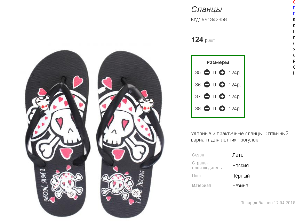Click the Россия country value
This screenshot has height=223, width=295.
[240, 165]
